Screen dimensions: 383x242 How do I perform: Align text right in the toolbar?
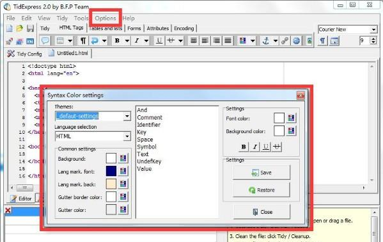[216, 40]
